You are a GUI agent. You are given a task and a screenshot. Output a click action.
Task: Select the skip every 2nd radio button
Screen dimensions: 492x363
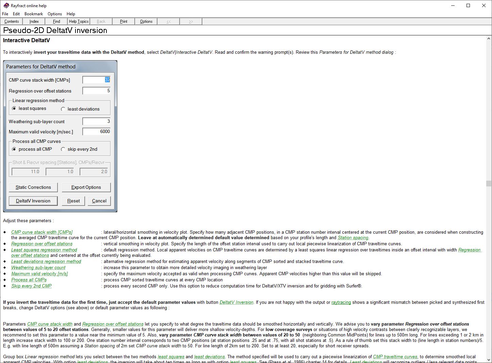(x=63, y=149)
